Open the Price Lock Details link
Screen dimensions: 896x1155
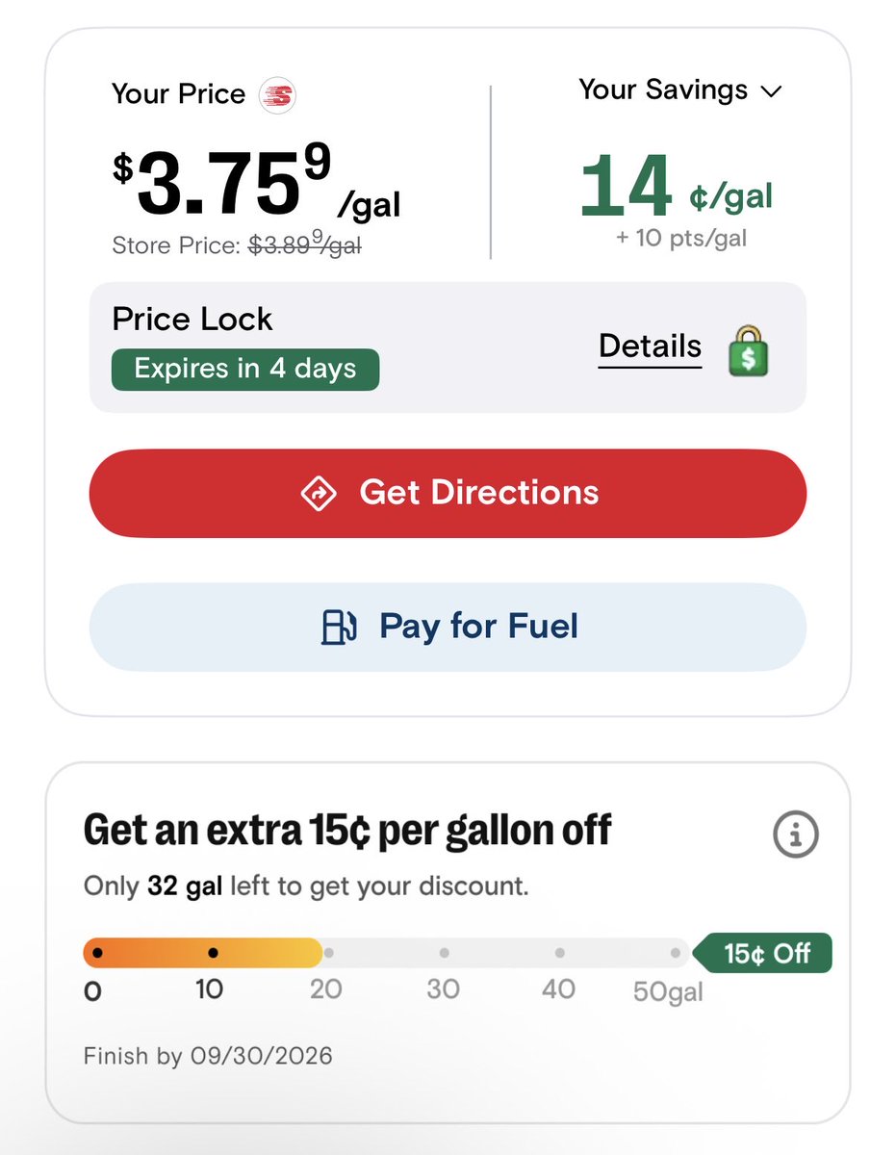[x=651, y=346]
